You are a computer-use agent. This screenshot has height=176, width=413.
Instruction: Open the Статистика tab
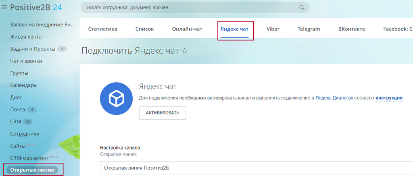pyautogui.click(x=103, y=29)
